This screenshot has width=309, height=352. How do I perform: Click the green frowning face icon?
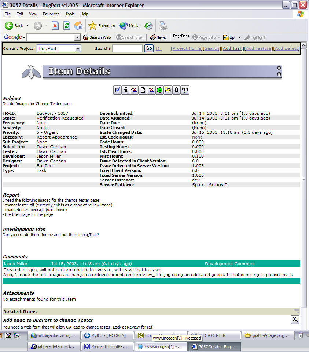click(159, 90)
